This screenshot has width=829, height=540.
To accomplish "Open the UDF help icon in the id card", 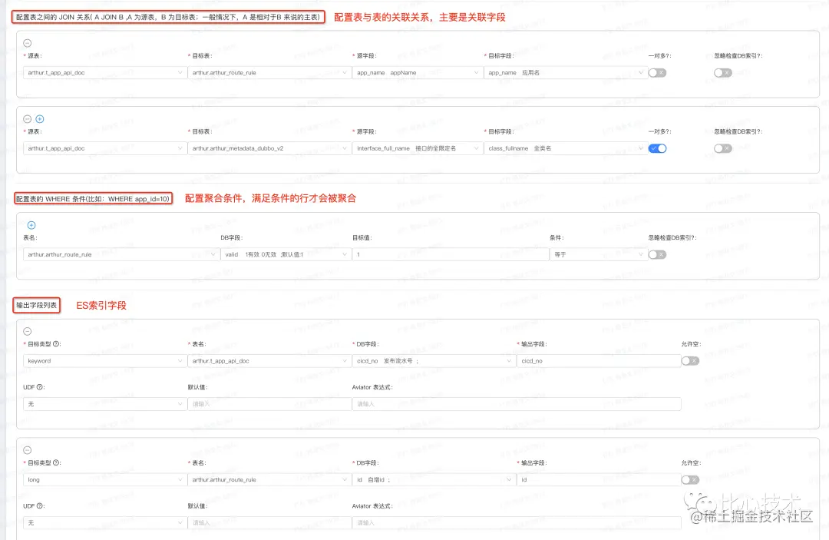I will click(x=40, y=506).
